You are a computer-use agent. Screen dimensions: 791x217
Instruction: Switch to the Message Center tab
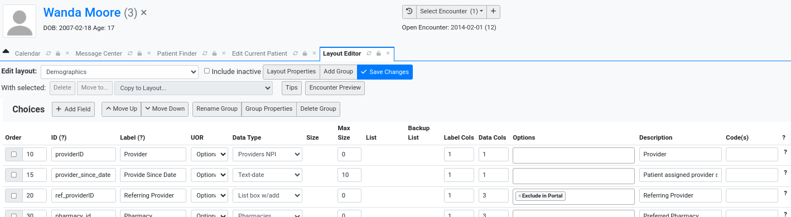point(99,54)
